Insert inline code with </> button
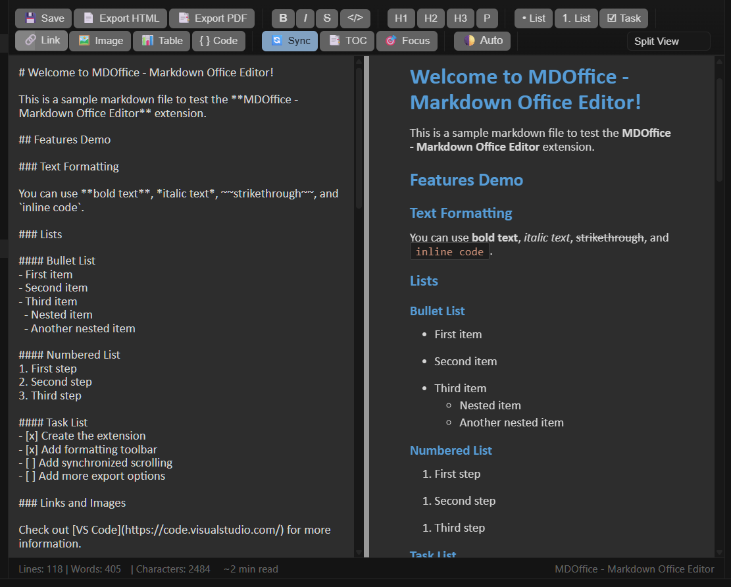The width and height of the screenshot is (731, 587). pyautogui.click(x=355, y=18)
